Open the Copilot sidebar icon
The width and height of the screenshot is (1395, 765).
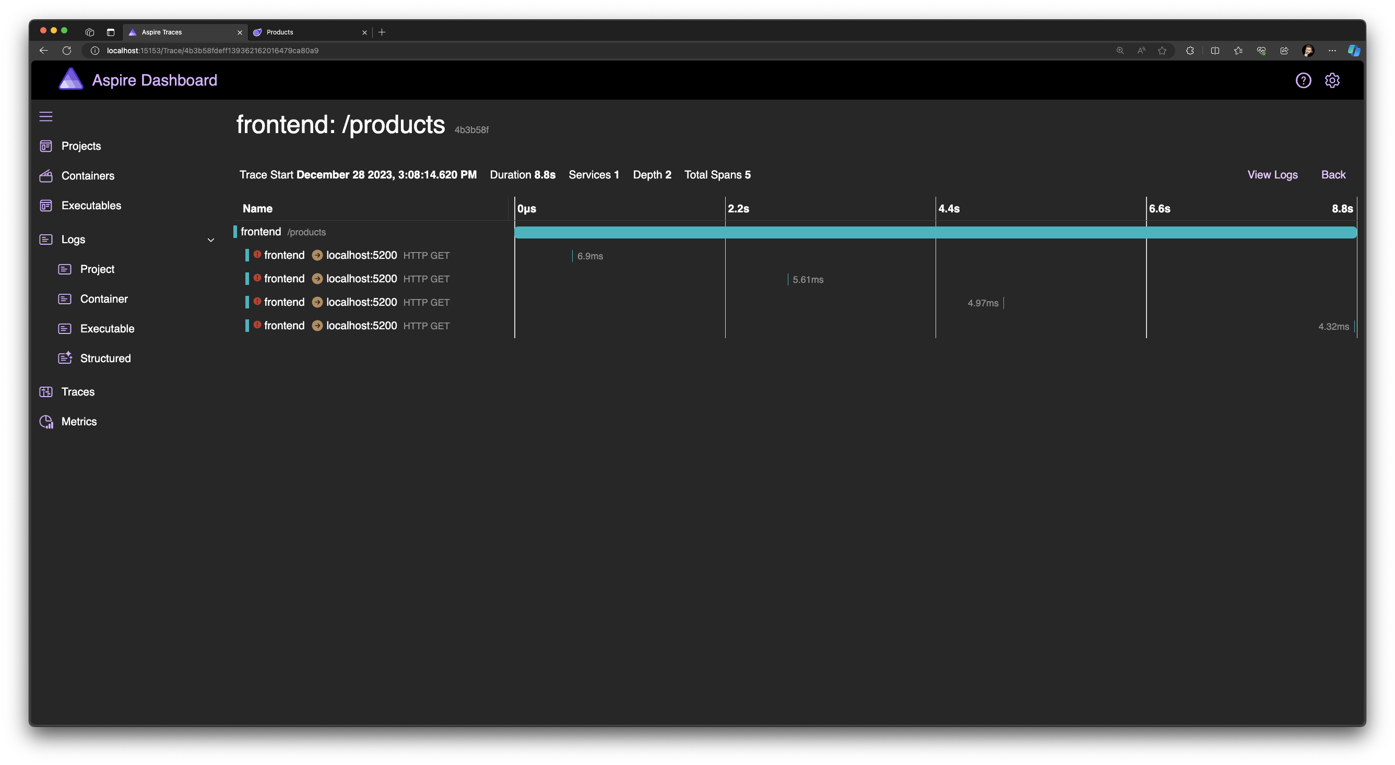(1354, 50)
